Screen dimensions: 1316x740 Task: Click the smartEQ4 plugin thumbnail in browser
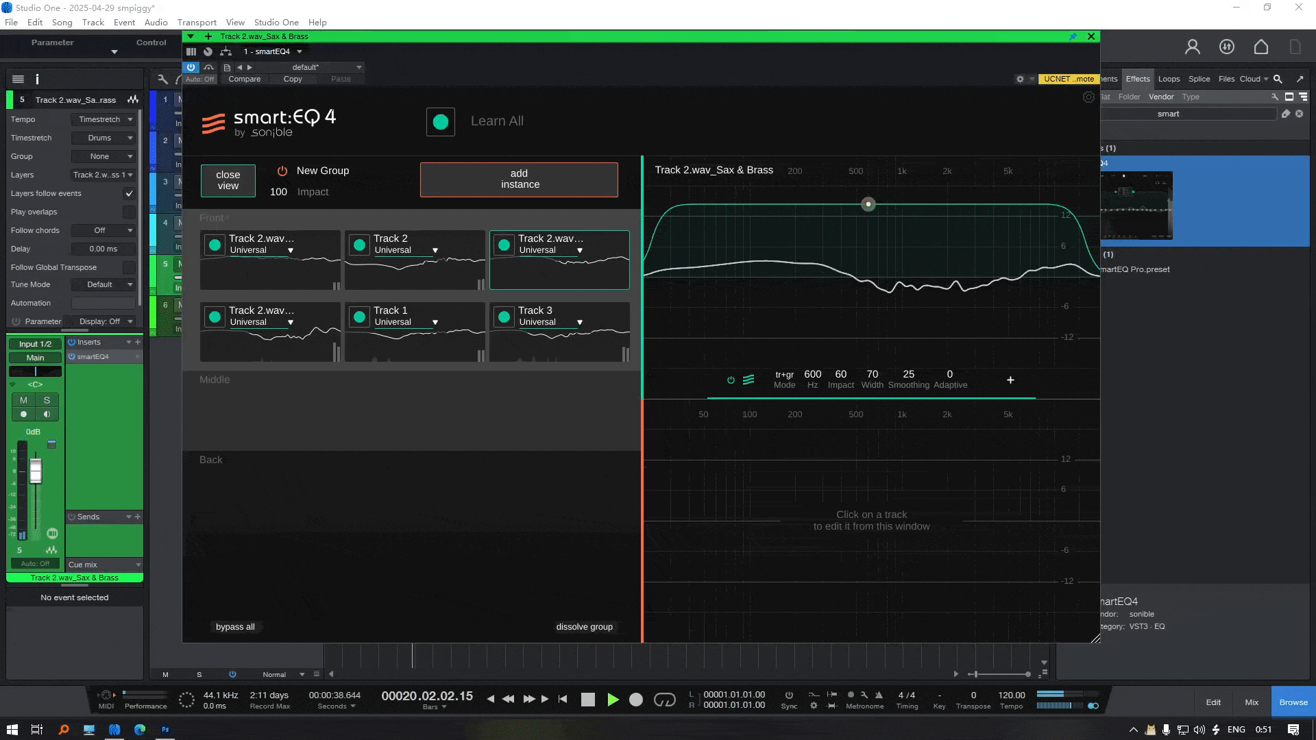1136,206
